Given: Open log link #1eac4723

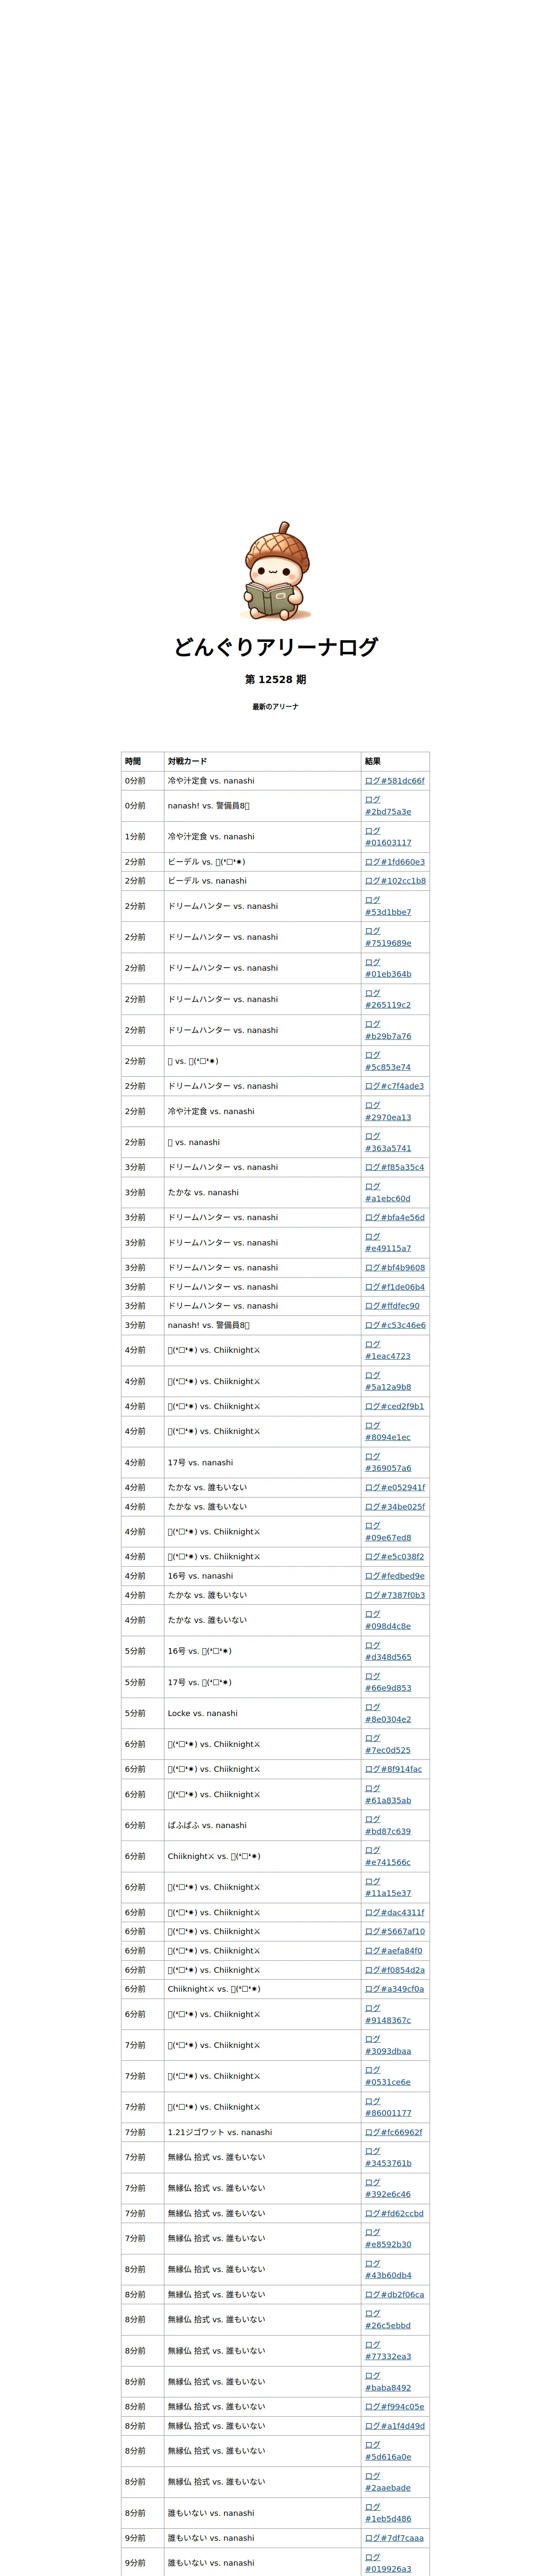Looking at the screenshot, I should click(x=388, y=1350).
